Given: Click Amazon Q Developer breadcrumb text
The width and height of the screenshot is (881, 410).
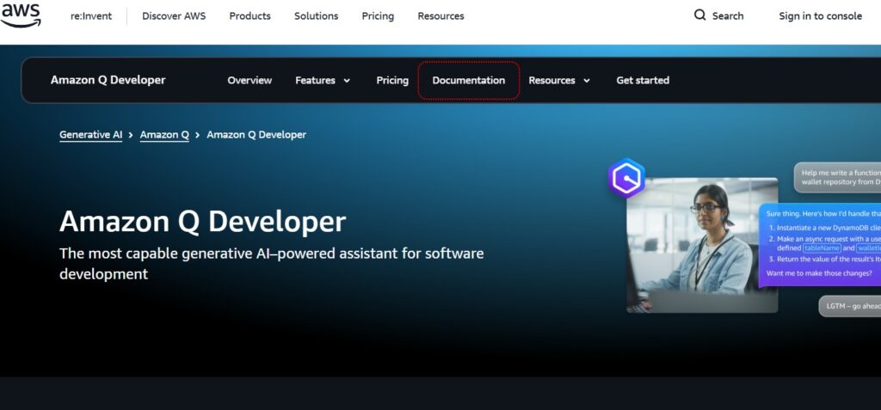Looking at the screenshot, I should click(x=256, y=135).
